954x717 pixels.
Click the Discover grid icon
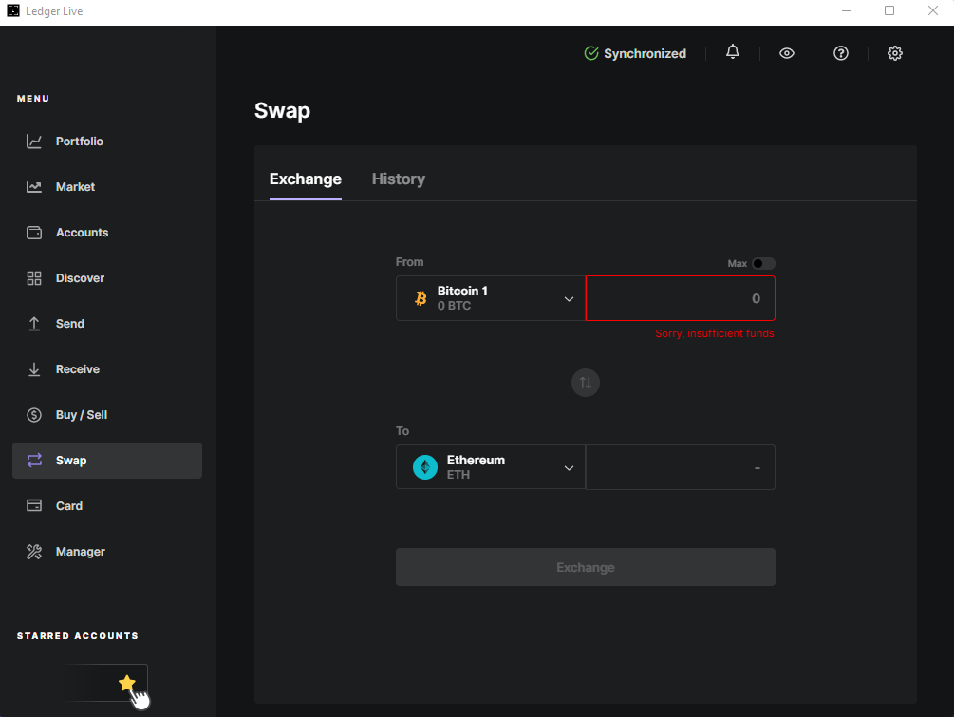[34, 278]
